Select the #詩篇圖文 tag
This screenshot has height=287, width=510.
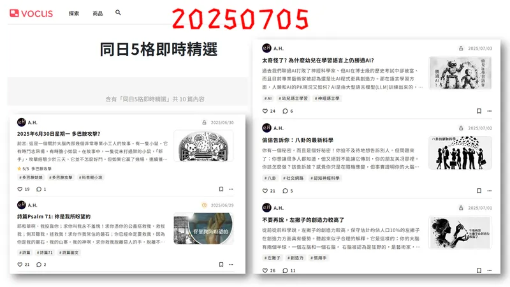[x=69, y=253]
